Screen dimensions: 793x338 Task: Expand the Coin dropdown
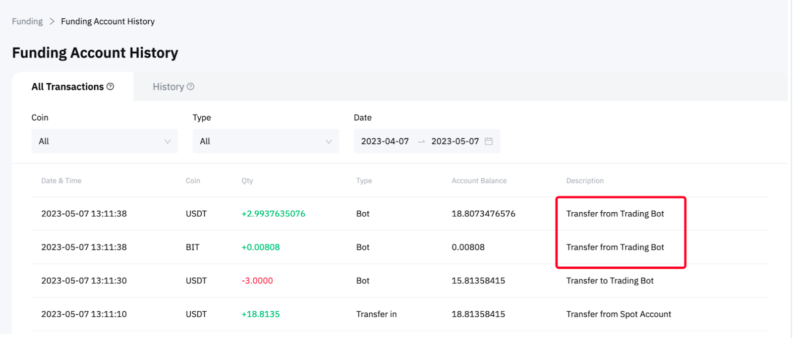104,142
